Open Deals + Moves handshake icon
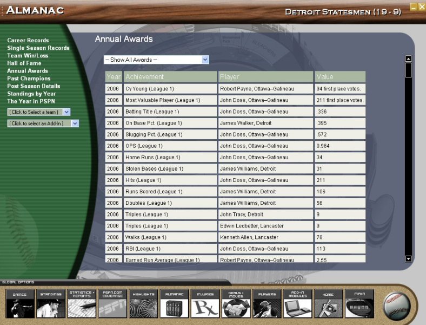Image resolution: width=426 pixels, height=325 pixels. [x=236, y=304]
